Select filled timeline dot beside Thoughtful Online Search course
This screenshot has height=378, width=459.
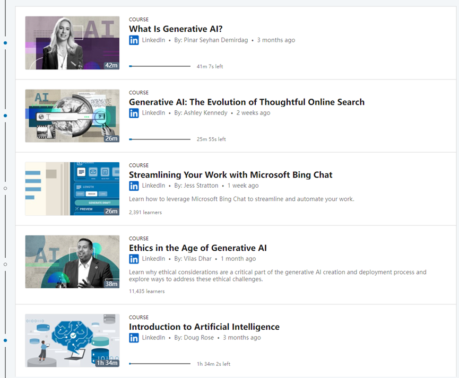[x=5, y=116]
